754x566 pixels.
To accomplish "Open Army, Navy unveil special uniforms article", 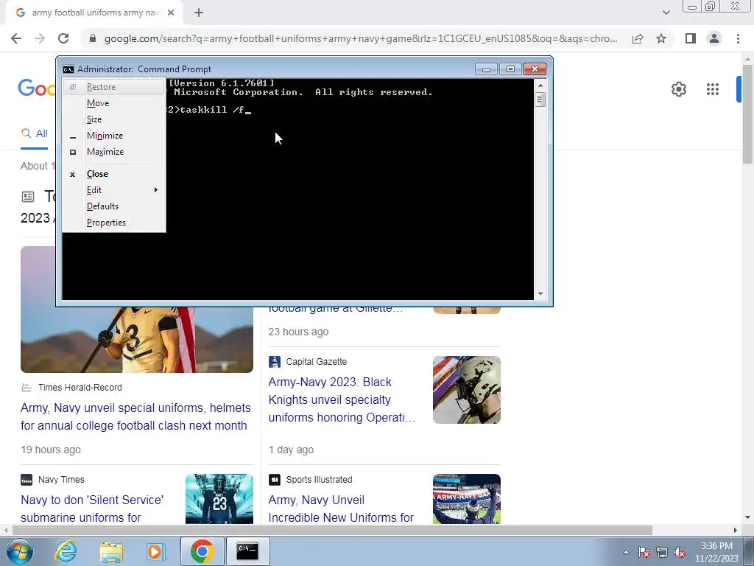I will tap(135, 417).
